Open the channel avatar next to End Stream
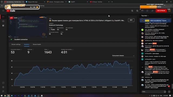The image size is (173, 97). pos(169,11)
